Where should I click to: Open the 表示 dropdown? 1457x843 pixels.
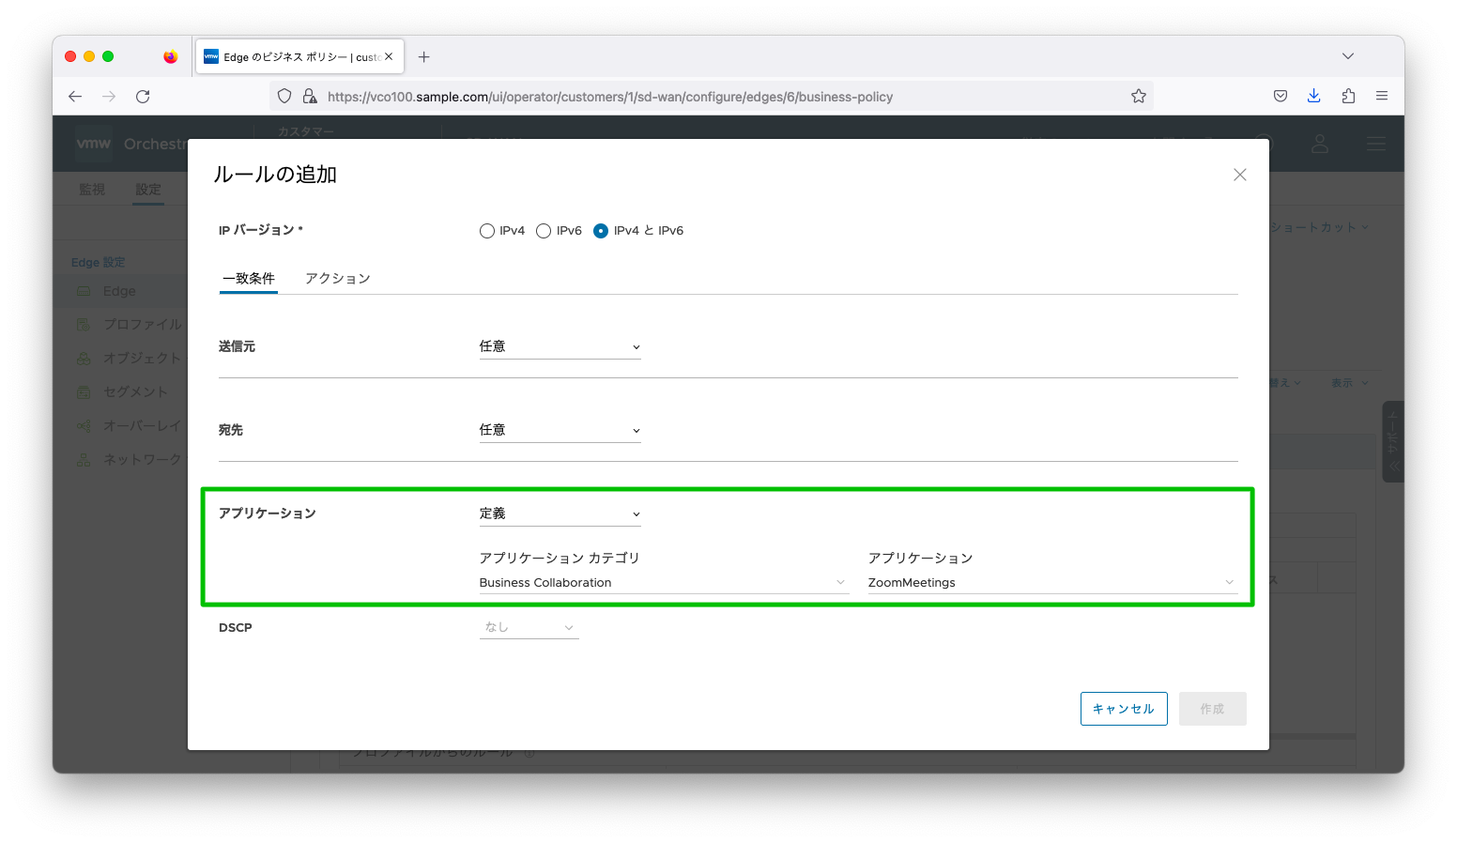[1349, 383]
